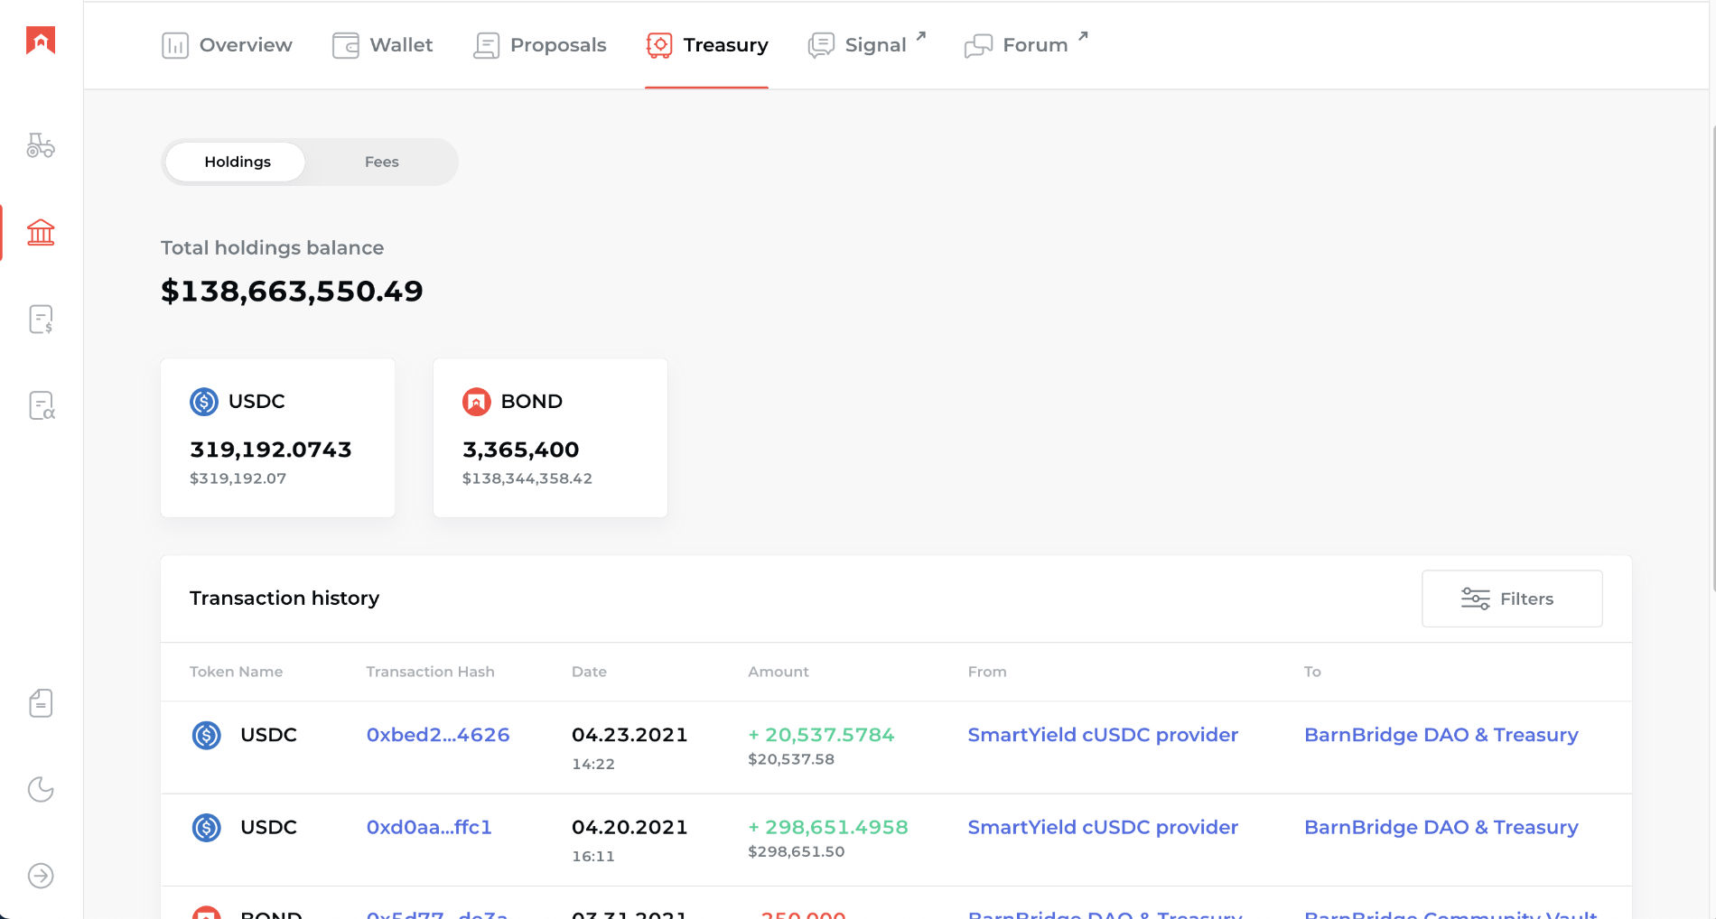Click the BOND amount 3,365,400
The image size is (1716, 919).
pos(520,450)
